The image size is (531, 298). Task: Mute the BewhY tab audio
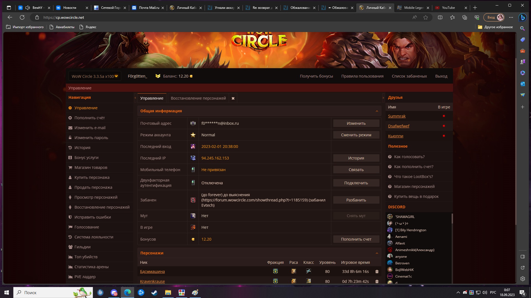point(28,8)
